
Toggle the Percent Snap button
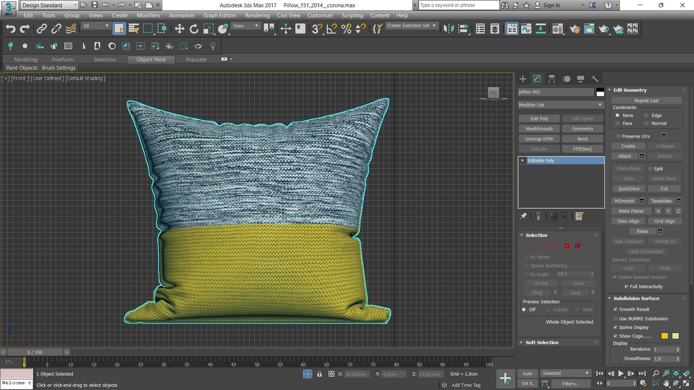(346, 29)
